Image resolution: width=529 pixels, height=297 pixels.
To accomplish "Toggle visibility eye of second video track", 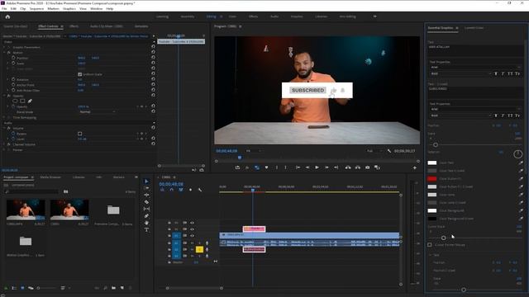I will (x=192, y=229).
